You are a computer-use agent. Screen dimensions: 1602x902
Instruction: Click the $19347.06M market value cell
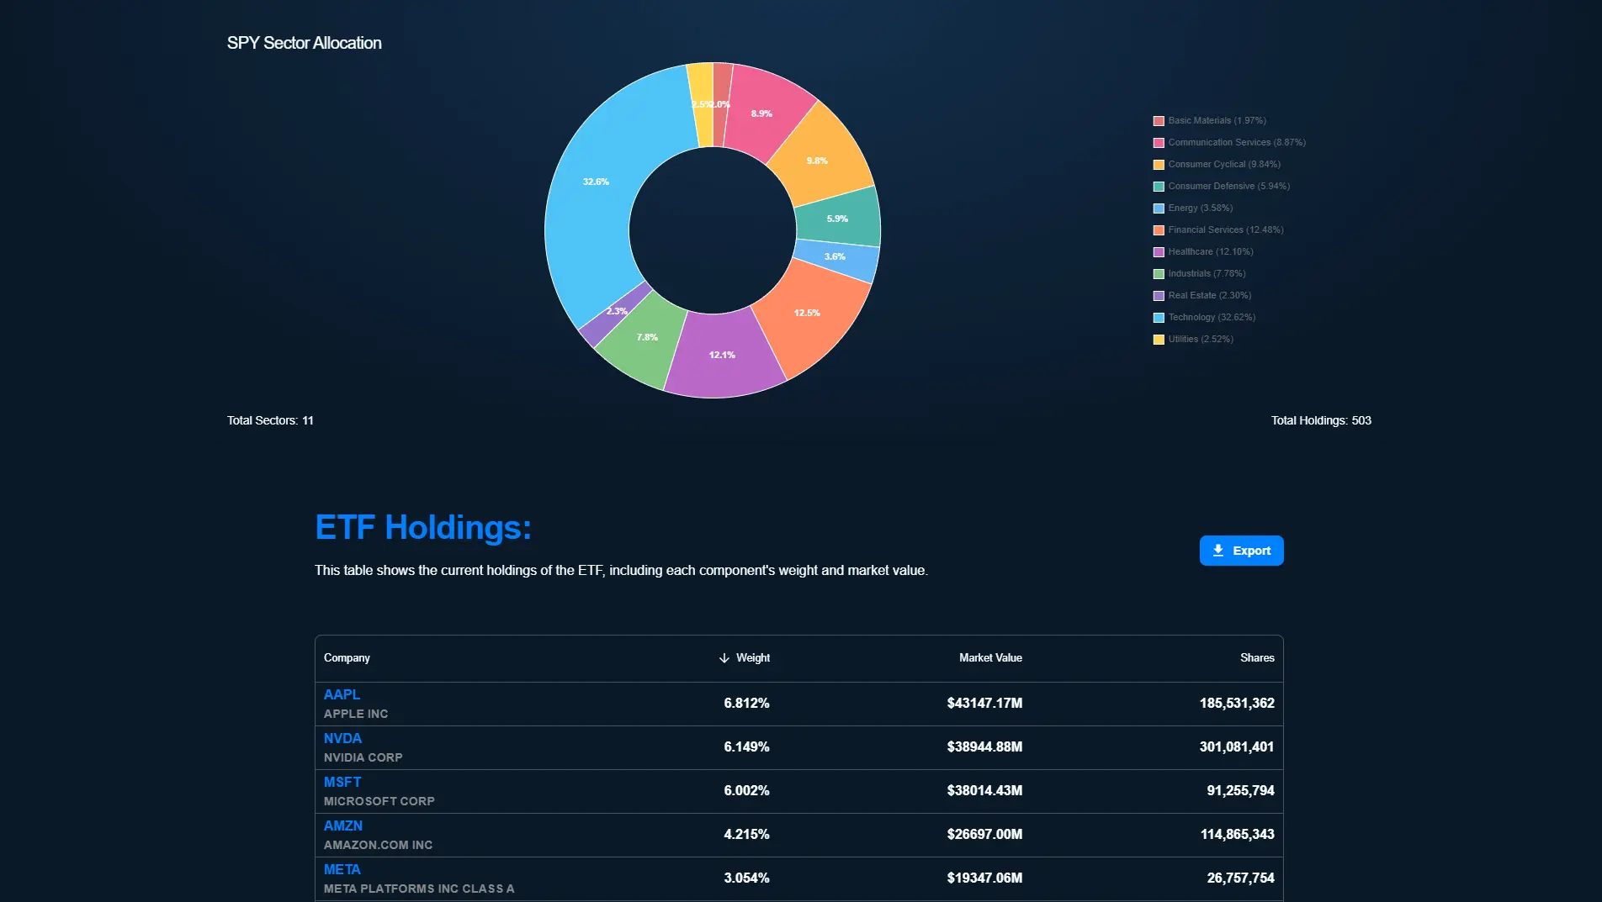pos(984,878)
